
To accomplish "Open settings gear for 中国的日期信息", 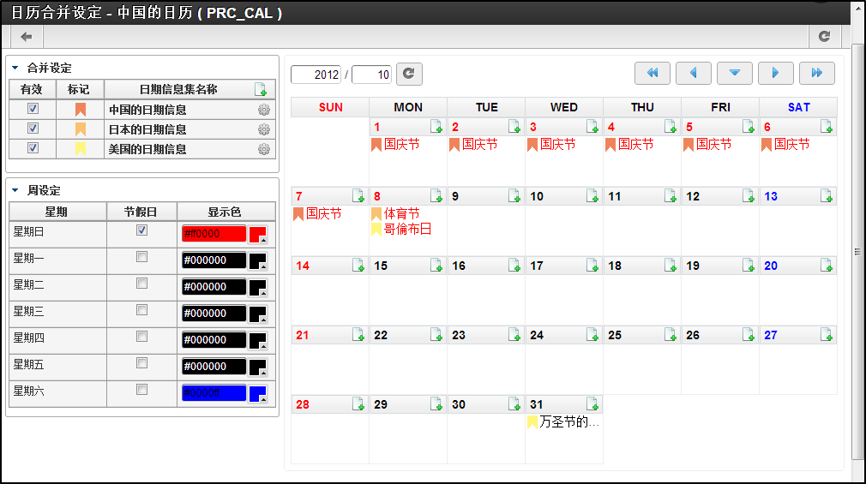I will click(264, 110).
